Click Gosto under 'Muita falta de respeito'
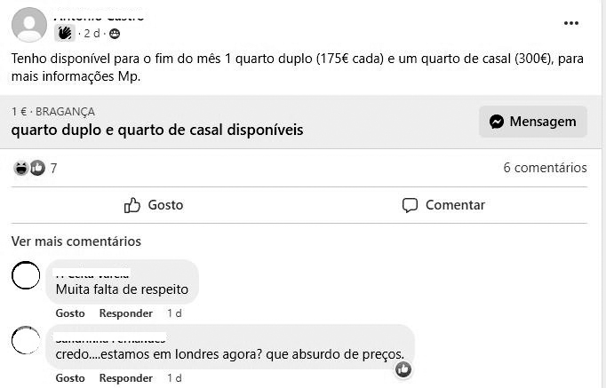 pyautogui.click(x=70, y=313)
